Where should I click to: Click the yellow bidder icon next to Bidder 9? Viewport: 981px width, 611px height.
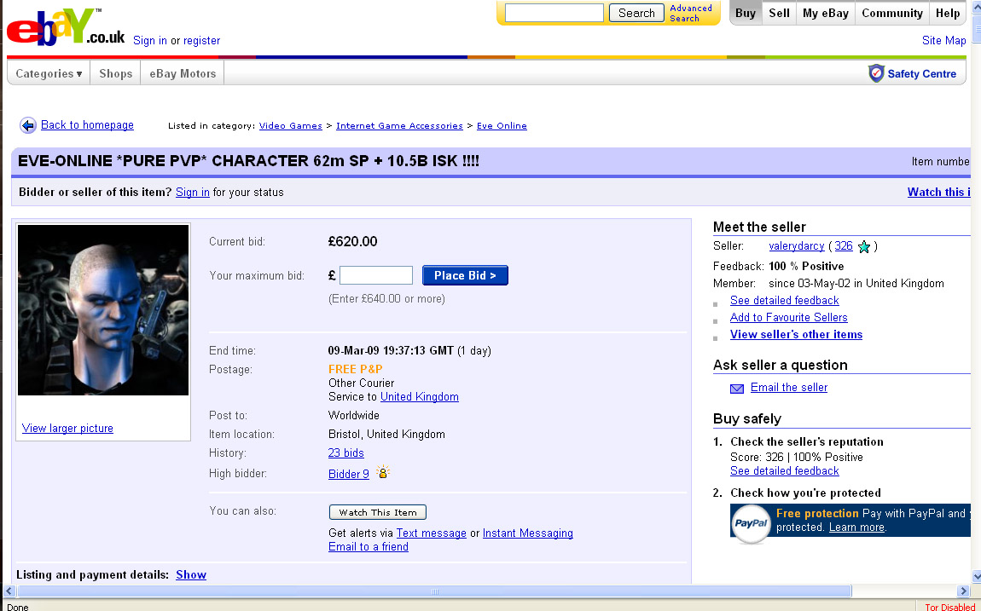(x=383, y=472)
